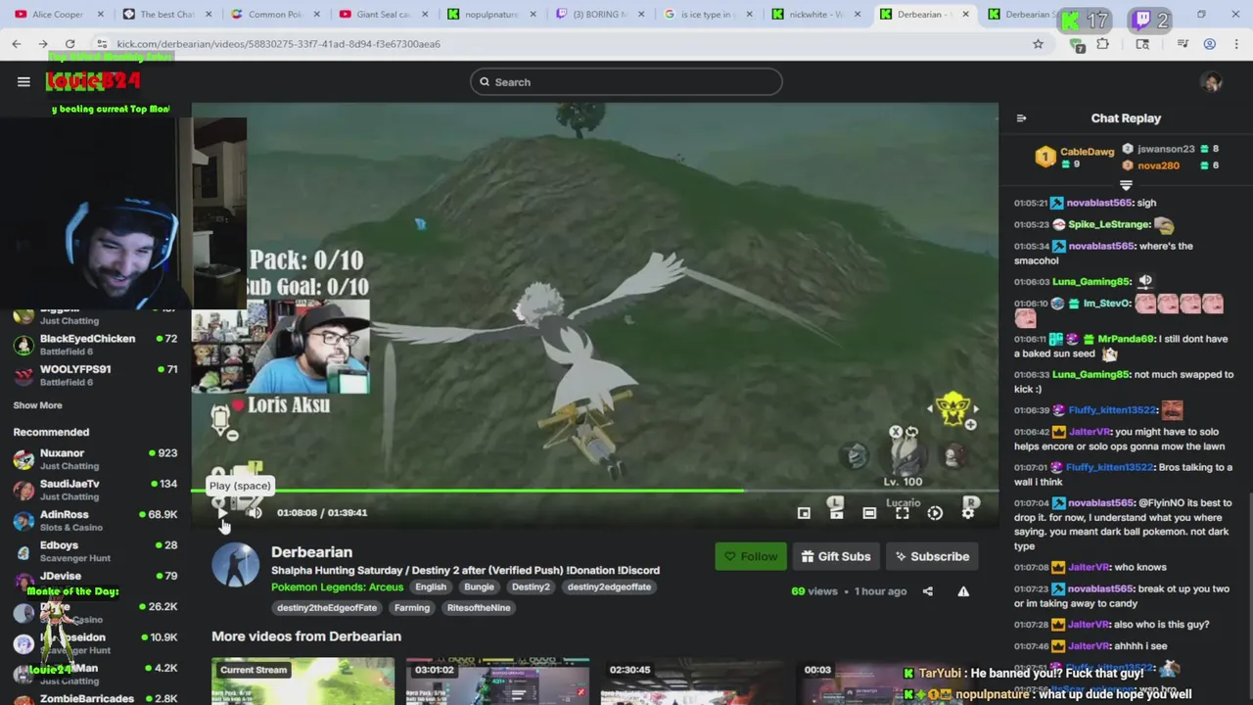Image resolution: width=1253 pixels, height=705 pixels.
Task: Open ZombieBarricades recommended channel
Action: point(94,698)
